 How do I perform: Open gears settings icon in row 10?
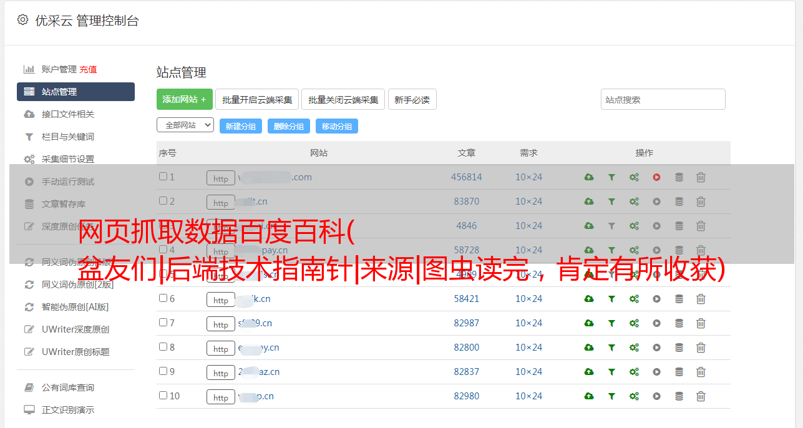[x=634, y=396]
